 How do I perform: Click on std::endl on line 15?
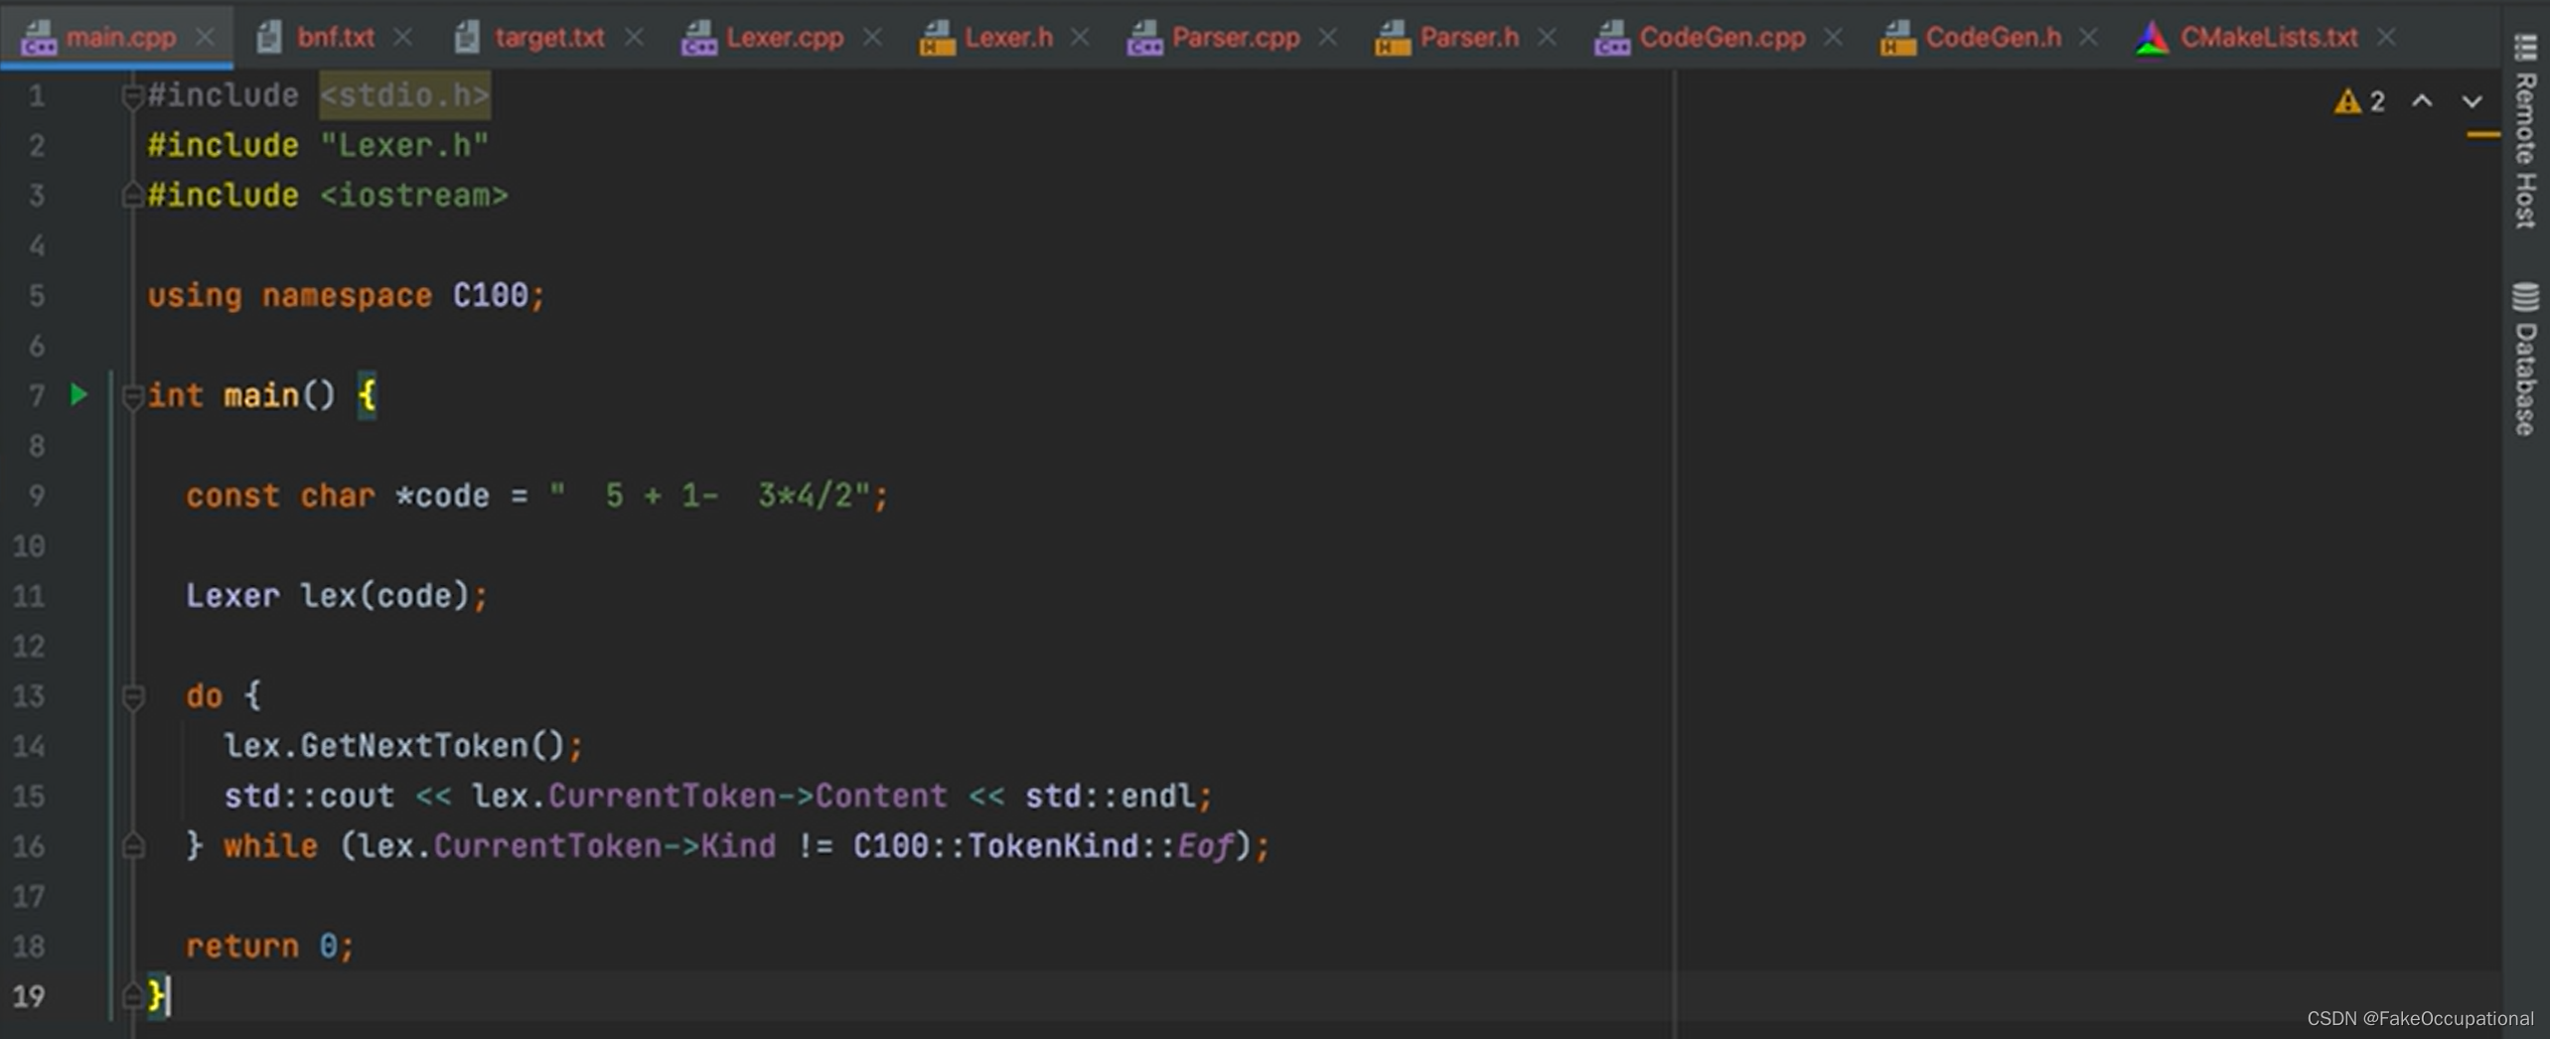(1110, 796)
